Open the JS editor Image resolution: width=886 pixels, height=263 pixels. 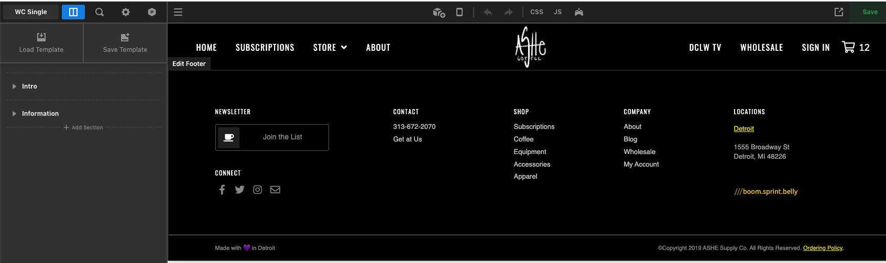tap(557, 12)
